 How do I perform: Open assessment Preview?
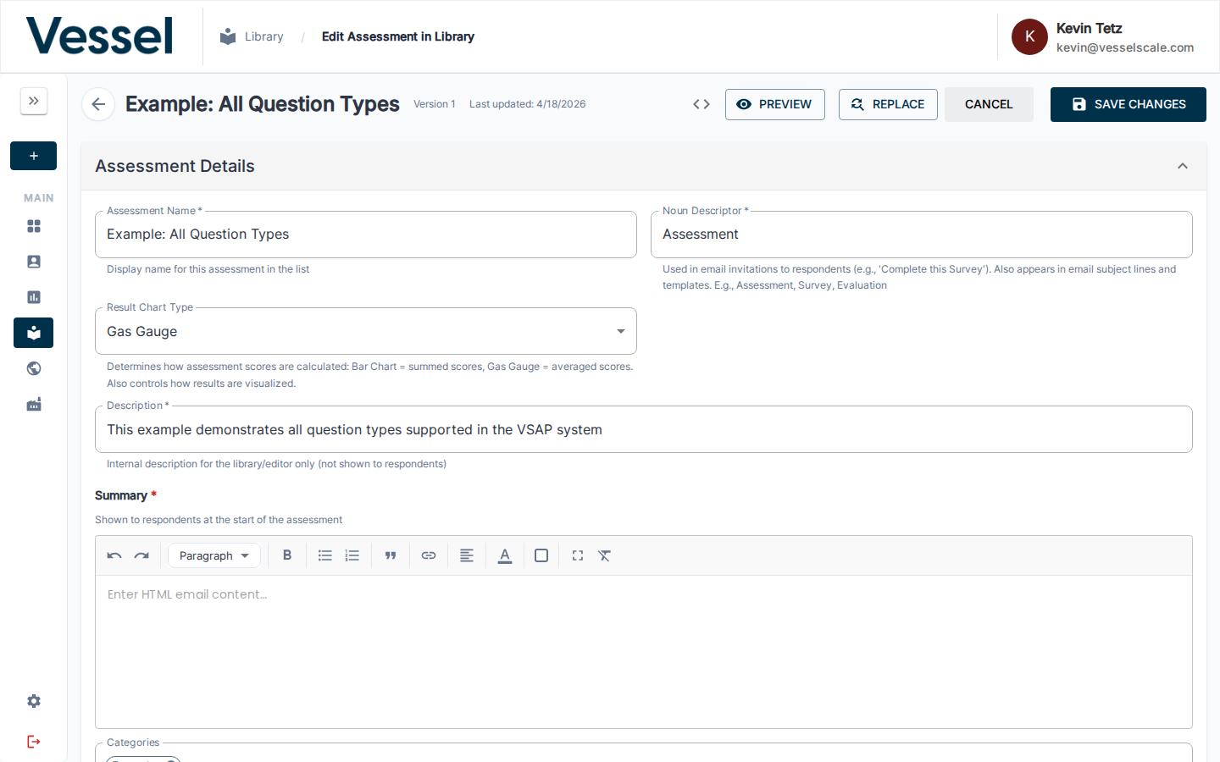(x=774, y=104)
